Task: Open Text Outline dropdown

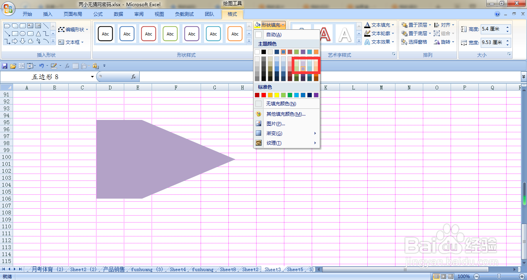Action: point(380,33)
